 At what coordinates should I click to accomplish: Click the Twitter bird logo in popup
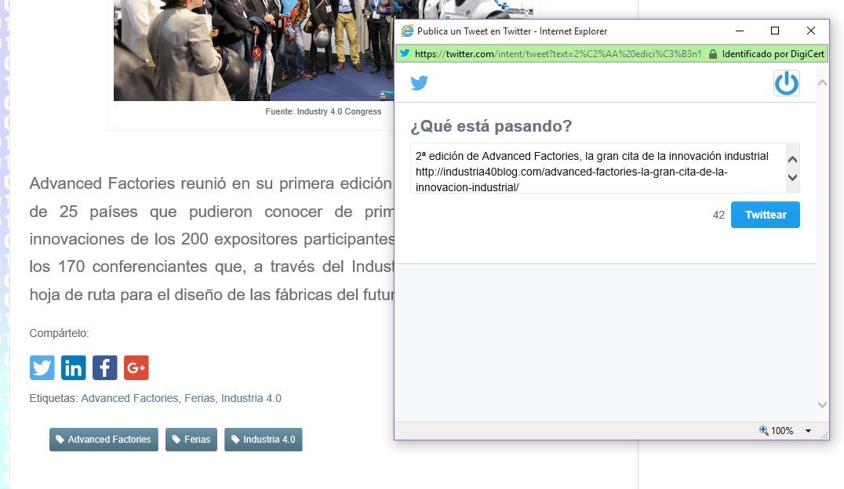click(x=420, y=83)
